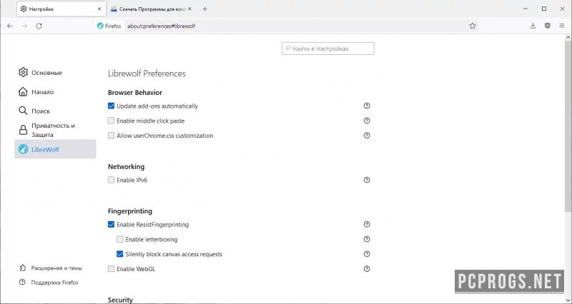Click the uBlock shield extension icon
The height and width of the screenshot is (304, 572).
click(x=547, y=26)
